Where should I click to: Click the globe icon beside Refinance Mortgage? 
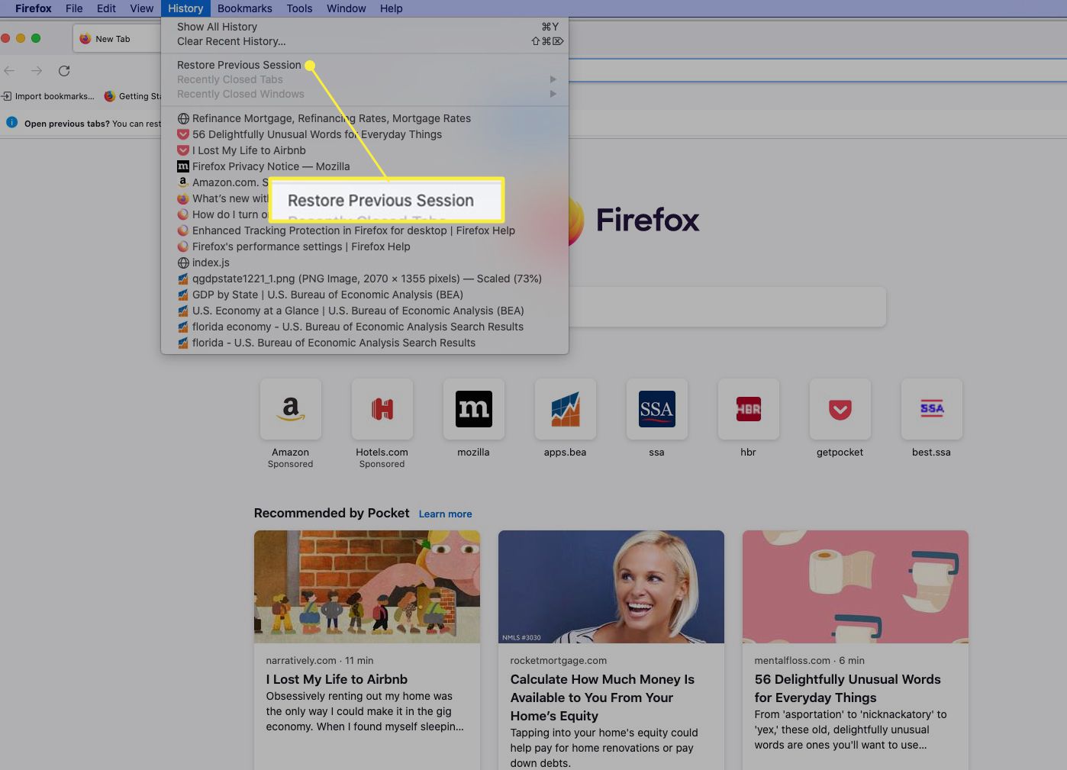tap(183, 118)
